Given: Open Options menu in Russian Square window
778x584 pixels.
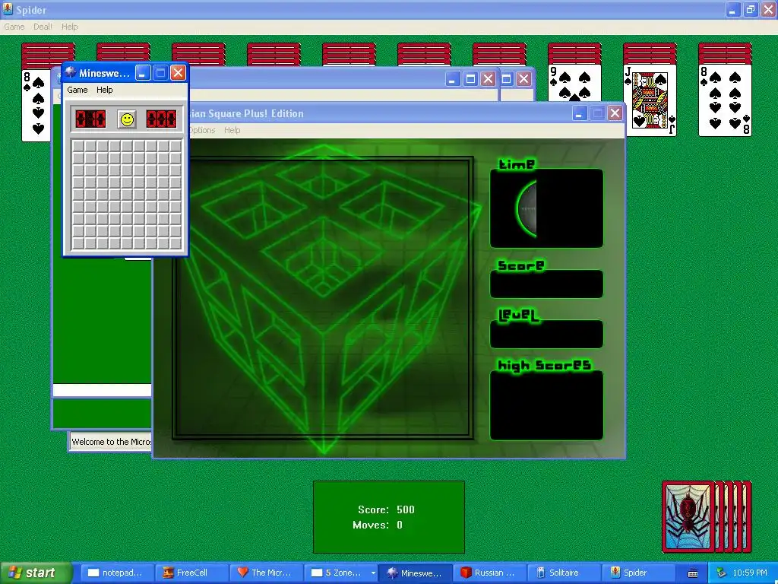Looking at the screenshot, I should (202, 130).
